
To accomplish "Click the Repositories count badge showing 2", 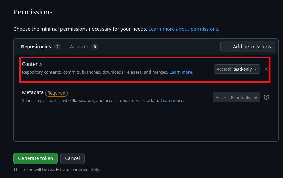I will pyautogui.click(x=57, y=47).
